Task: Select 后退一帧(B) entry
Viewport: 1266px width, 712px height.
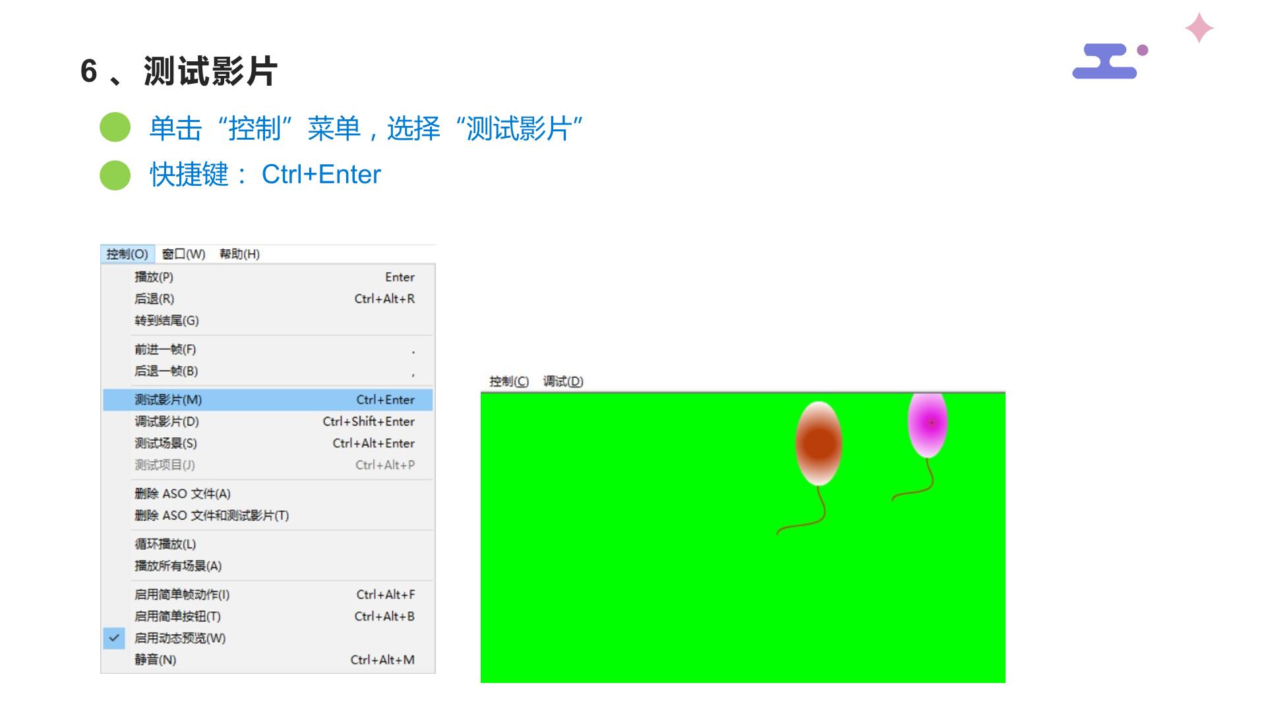Action: point(268,371)
